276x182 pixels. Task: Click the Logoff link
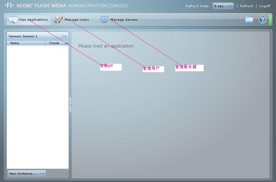265,6
